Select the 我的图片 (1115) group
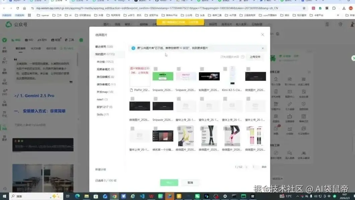This screenshot has height=200, width=355. coord(105,54)
